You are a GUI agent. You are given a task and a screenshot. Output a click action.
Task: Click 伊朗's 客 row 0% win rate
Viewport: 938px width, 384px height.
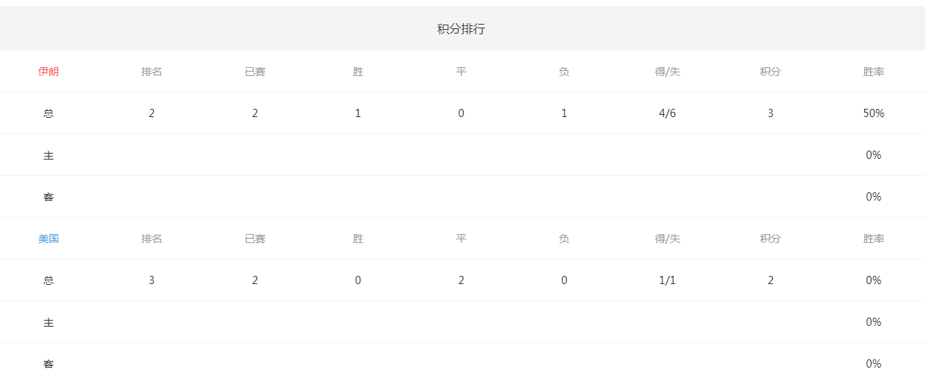[x=873, y=197]
